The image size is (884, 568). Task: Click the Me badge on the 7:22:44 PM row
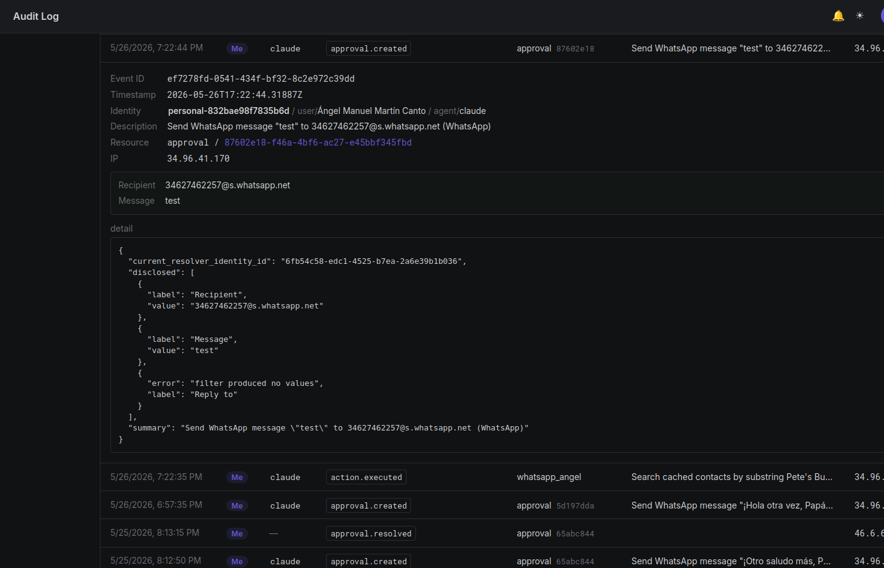[237, 48]
